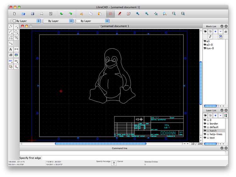Add a new layer with the plus button
This screenshot has width=236, height=177.
pos(215,115)
